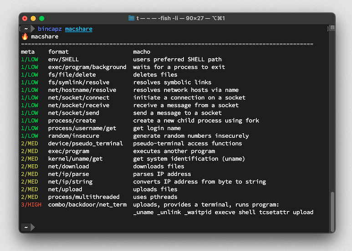Click the 'downloads files' description
This screenshot has width=352, height=251.
[x=158, y=166]
